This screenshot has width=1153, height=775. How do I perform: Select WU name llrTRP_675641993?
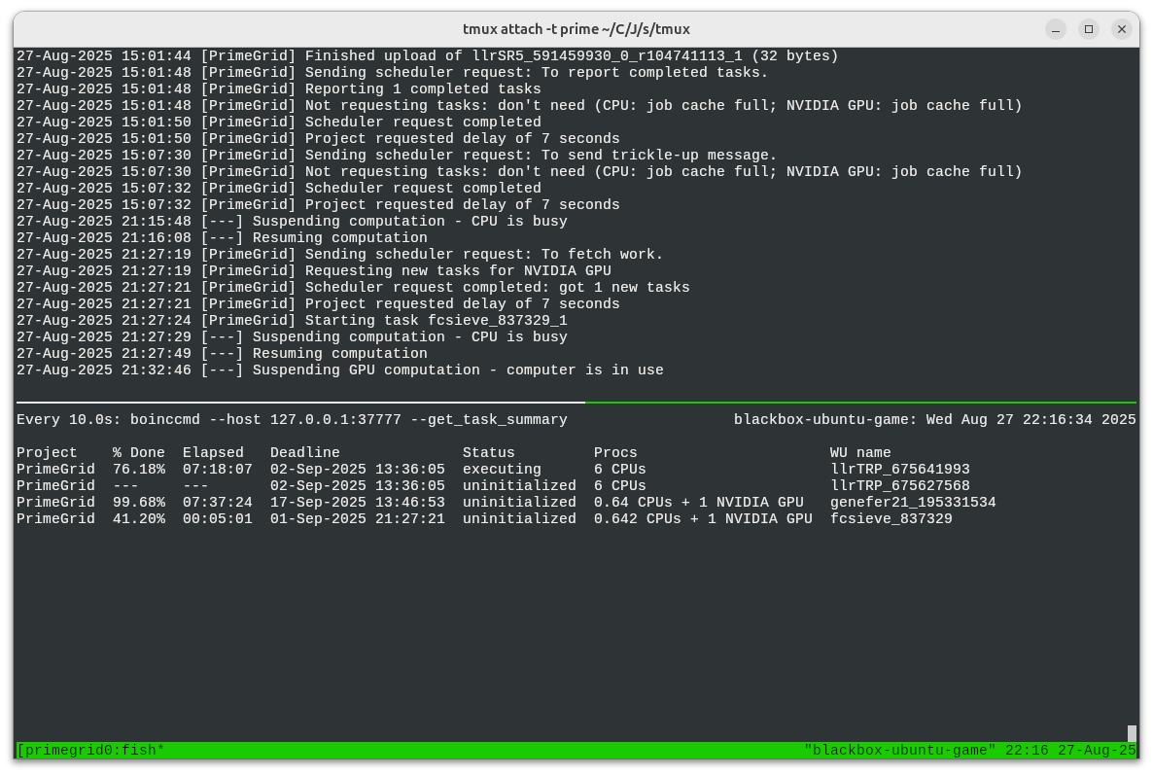[x=899, y=469]
